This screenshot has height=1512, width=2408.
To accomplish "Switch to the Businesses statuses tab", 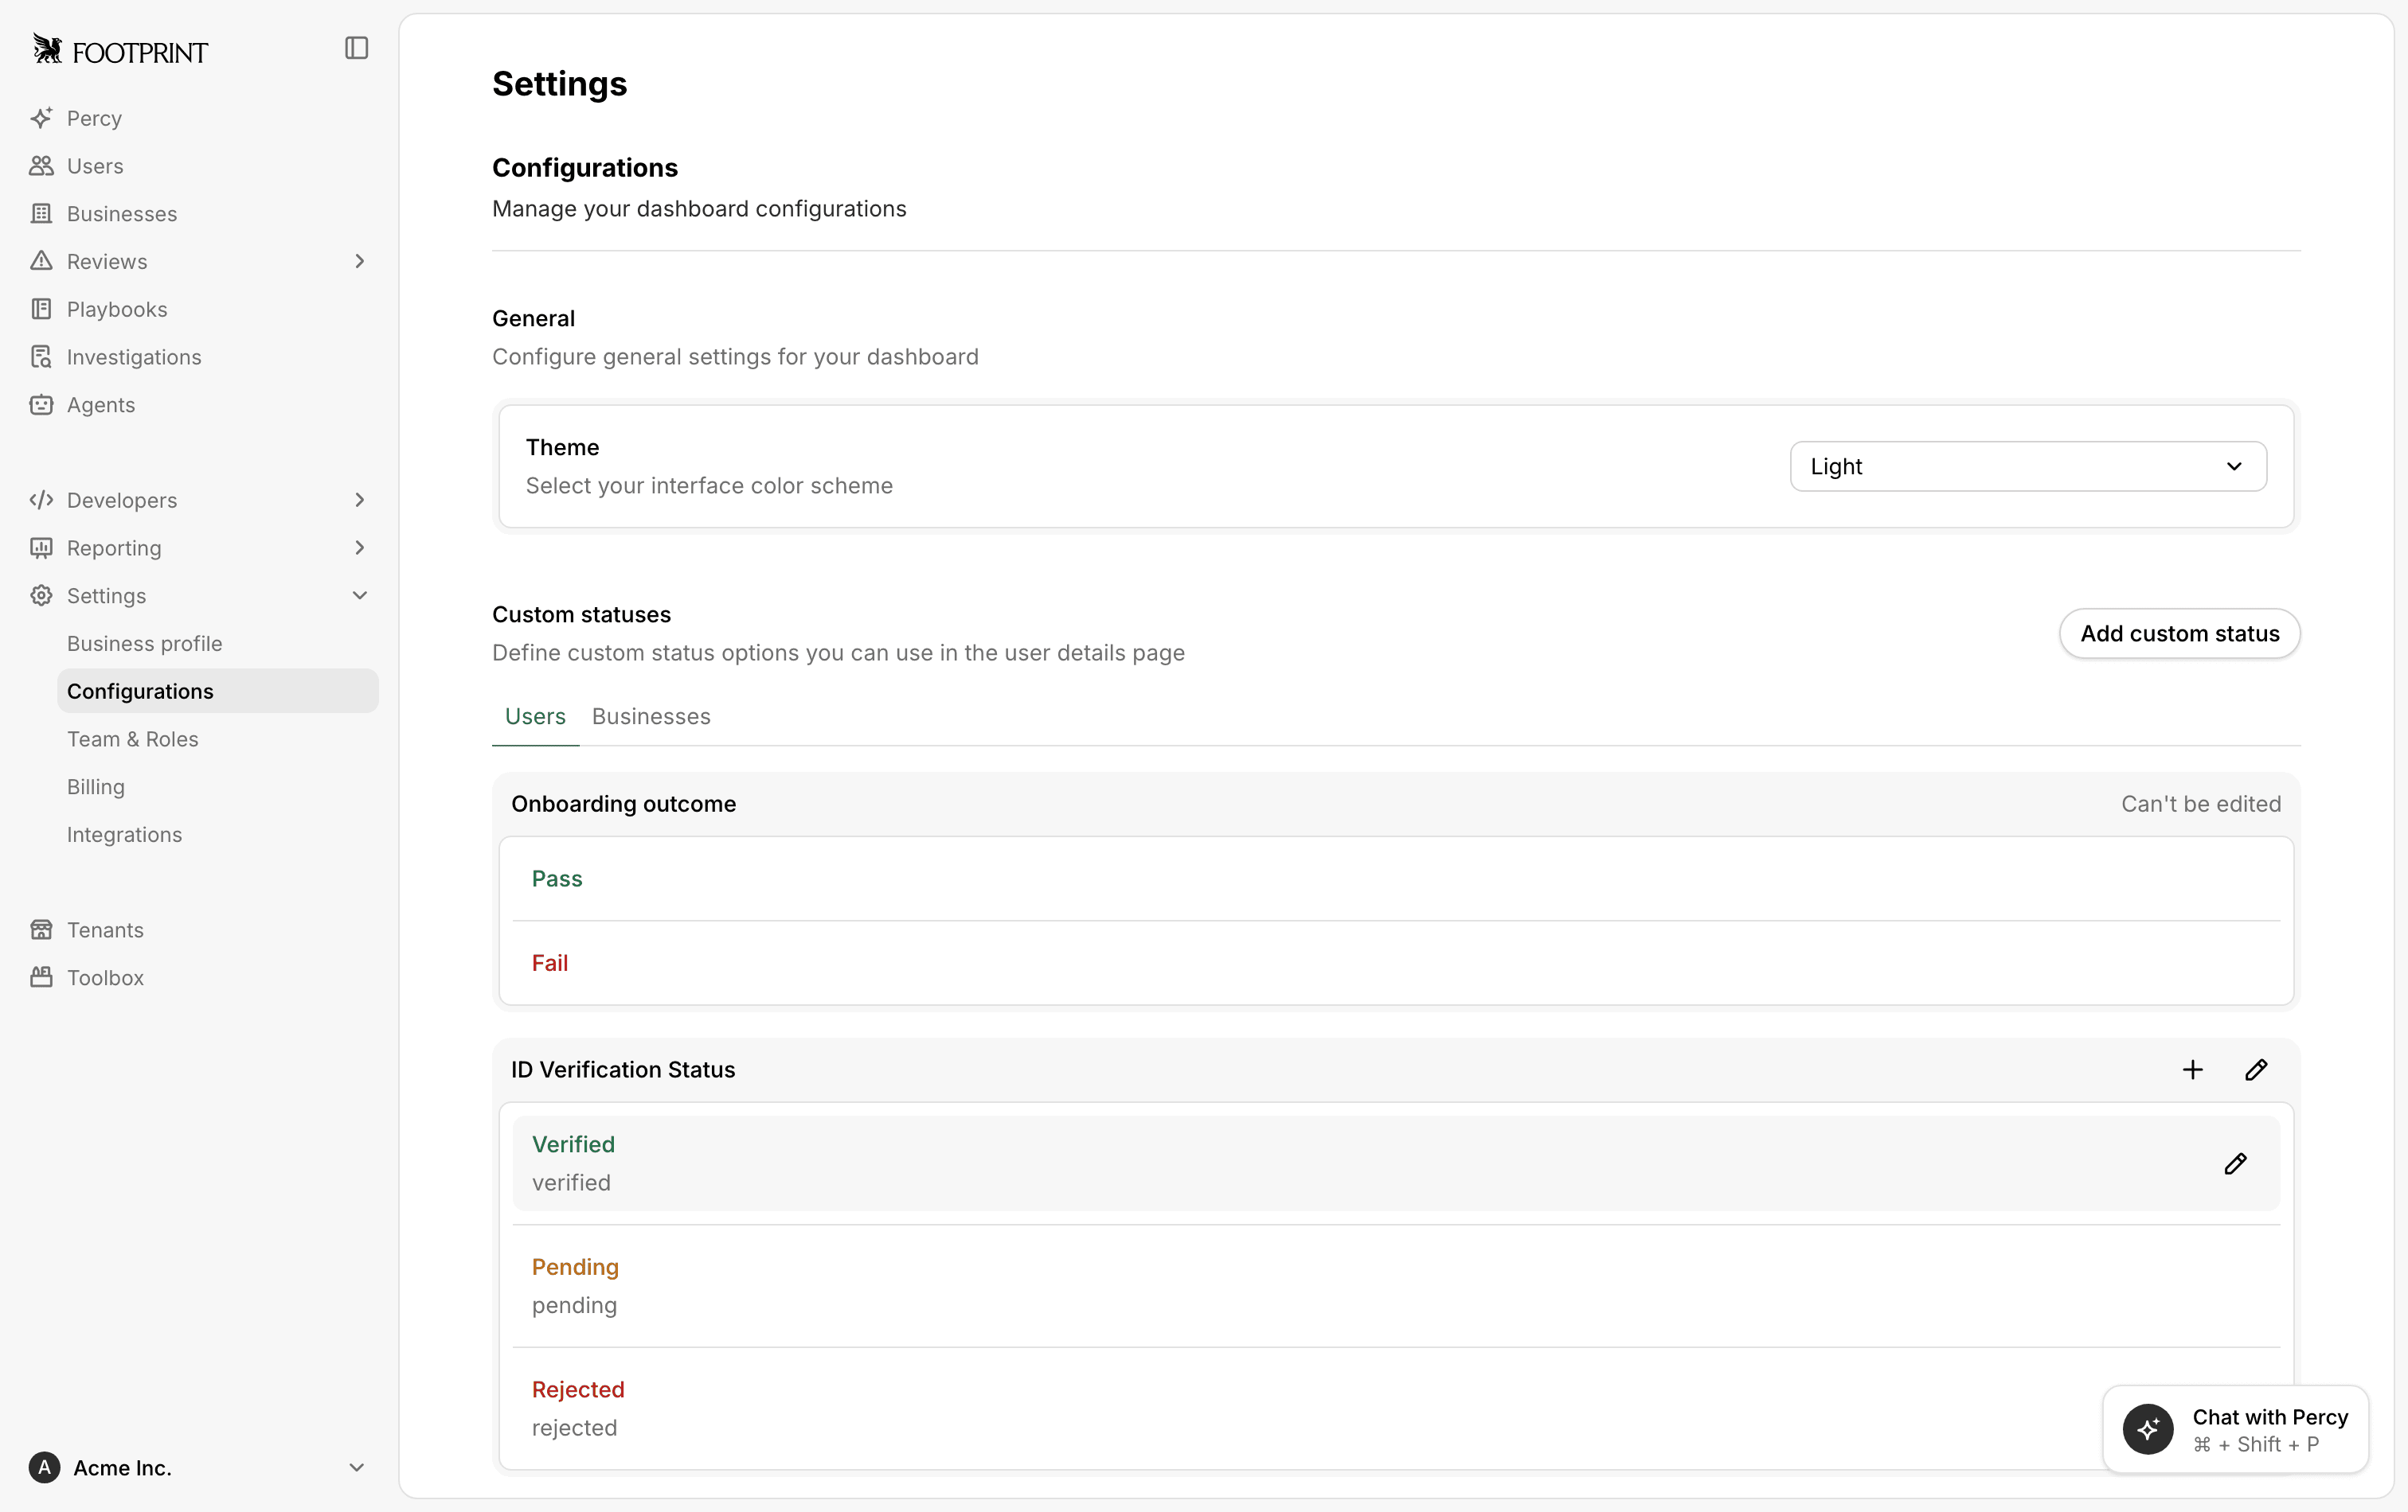I will [651, 718].
